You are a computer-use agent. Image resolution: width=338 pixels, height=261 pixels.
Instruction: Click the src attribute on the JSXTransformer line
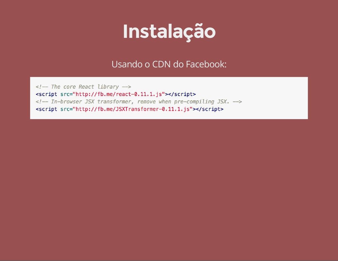click(x=65, y=109)
